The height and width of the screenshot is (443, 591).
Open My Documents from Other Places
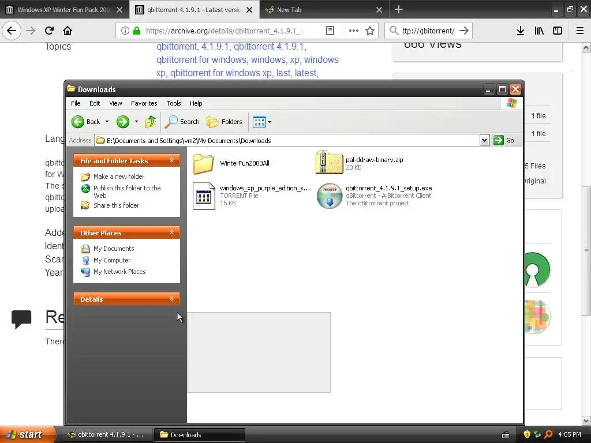(114, 249)
